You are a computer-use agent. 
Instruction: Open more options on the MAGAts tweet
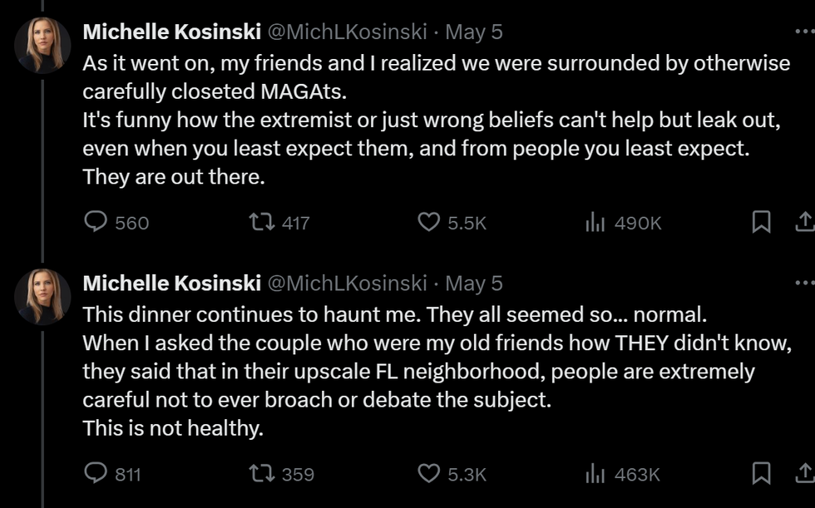[x=804, y=32]
